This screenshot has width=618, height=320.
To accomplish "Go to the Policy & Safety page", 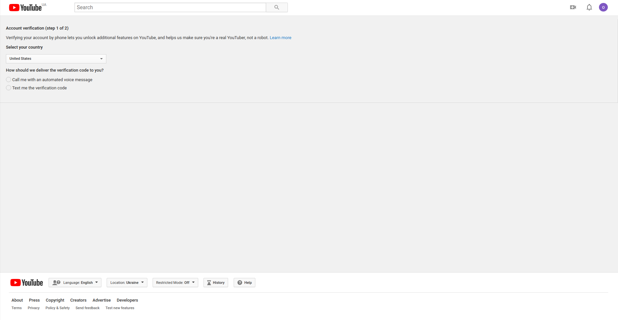I will (x=57, y=308).
